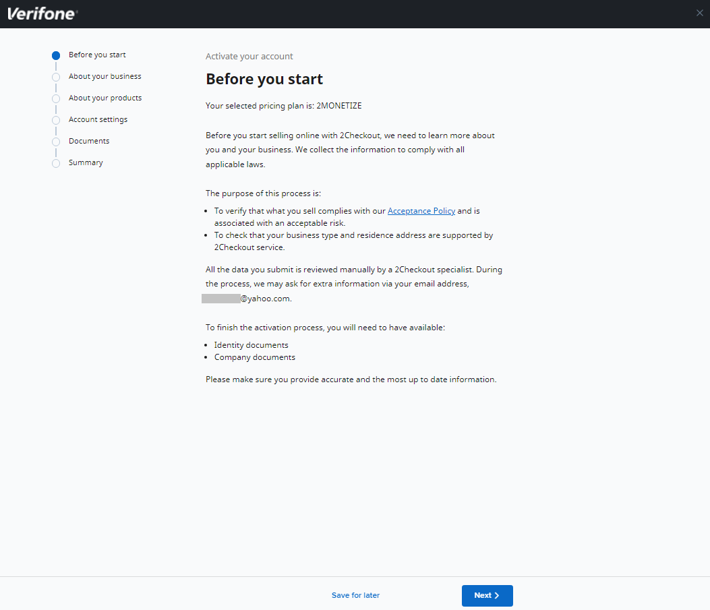Jump to Account settings step

98,119
